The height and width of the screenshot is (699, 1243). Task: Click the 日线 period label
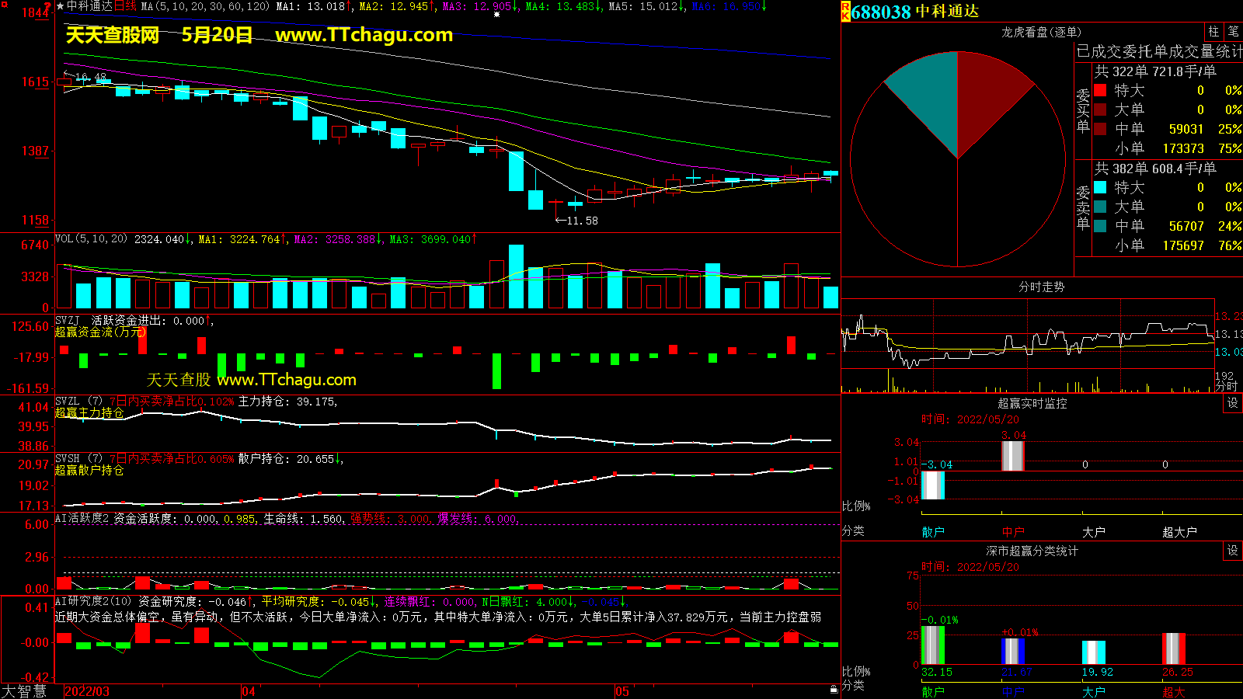tap(125, 6)
